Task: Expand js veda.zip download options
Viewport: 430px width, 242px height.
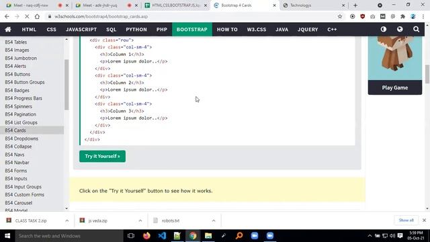Action: pos(140,220)
